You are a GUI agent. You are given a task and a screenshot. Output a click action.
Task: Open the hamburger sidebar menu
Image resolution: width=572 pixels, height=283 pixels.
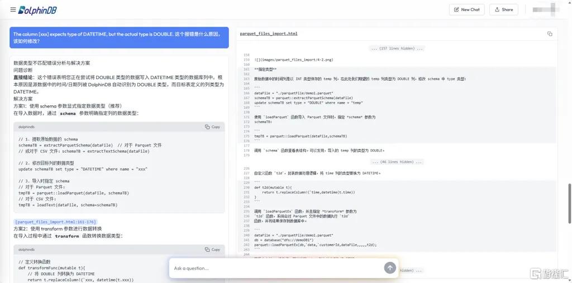[13, 9]
